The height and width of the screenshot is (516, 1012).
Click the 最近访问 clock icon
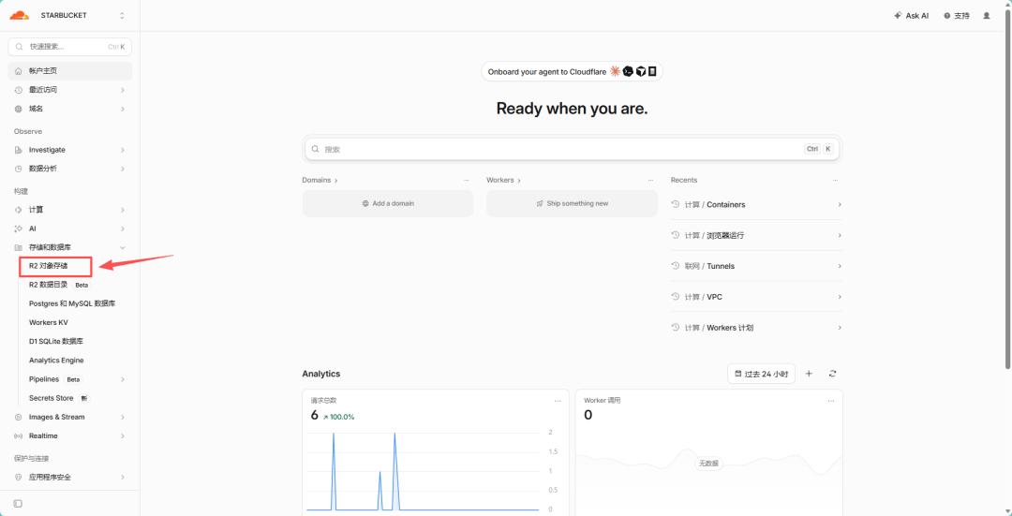[x=18, y=90]
